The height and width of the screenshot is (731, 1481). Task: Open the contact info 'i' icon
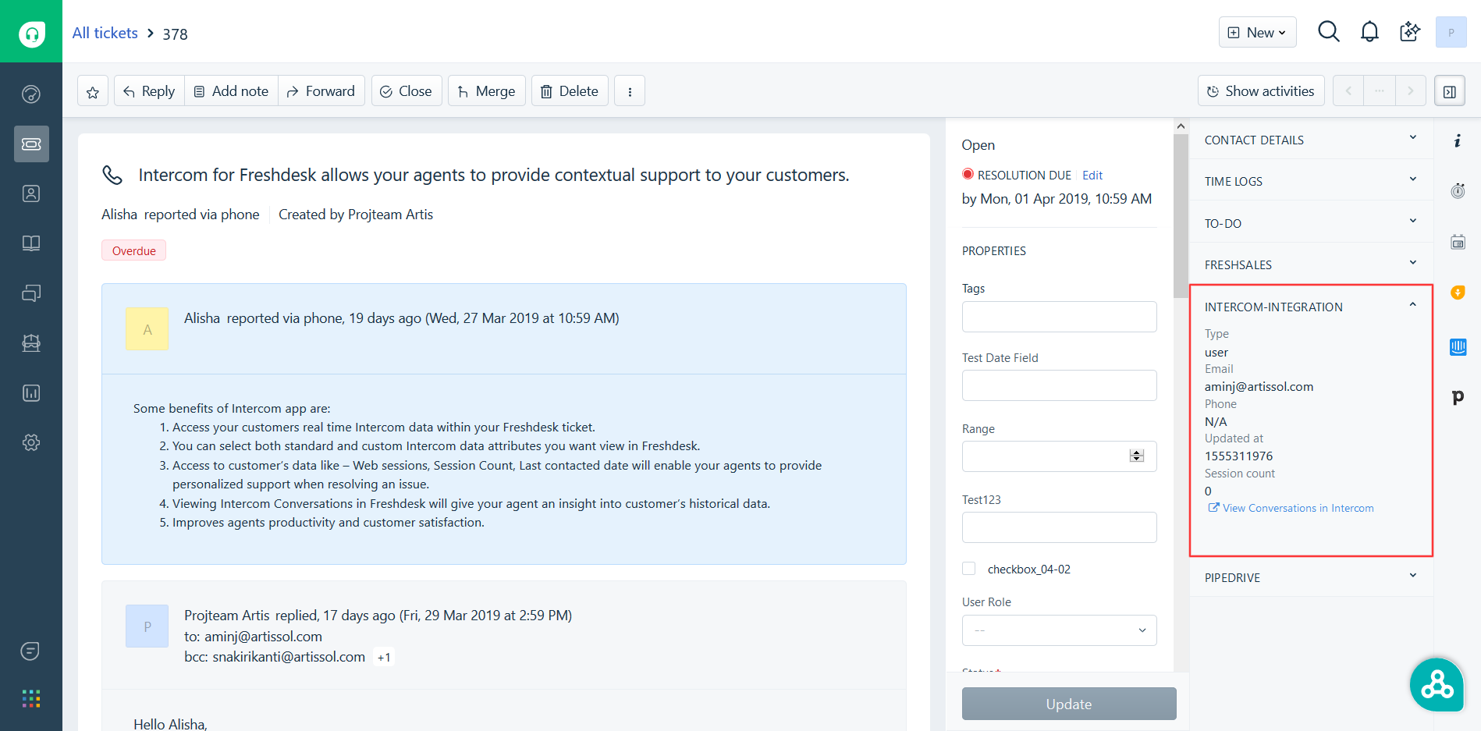[x=1457, y=141]
